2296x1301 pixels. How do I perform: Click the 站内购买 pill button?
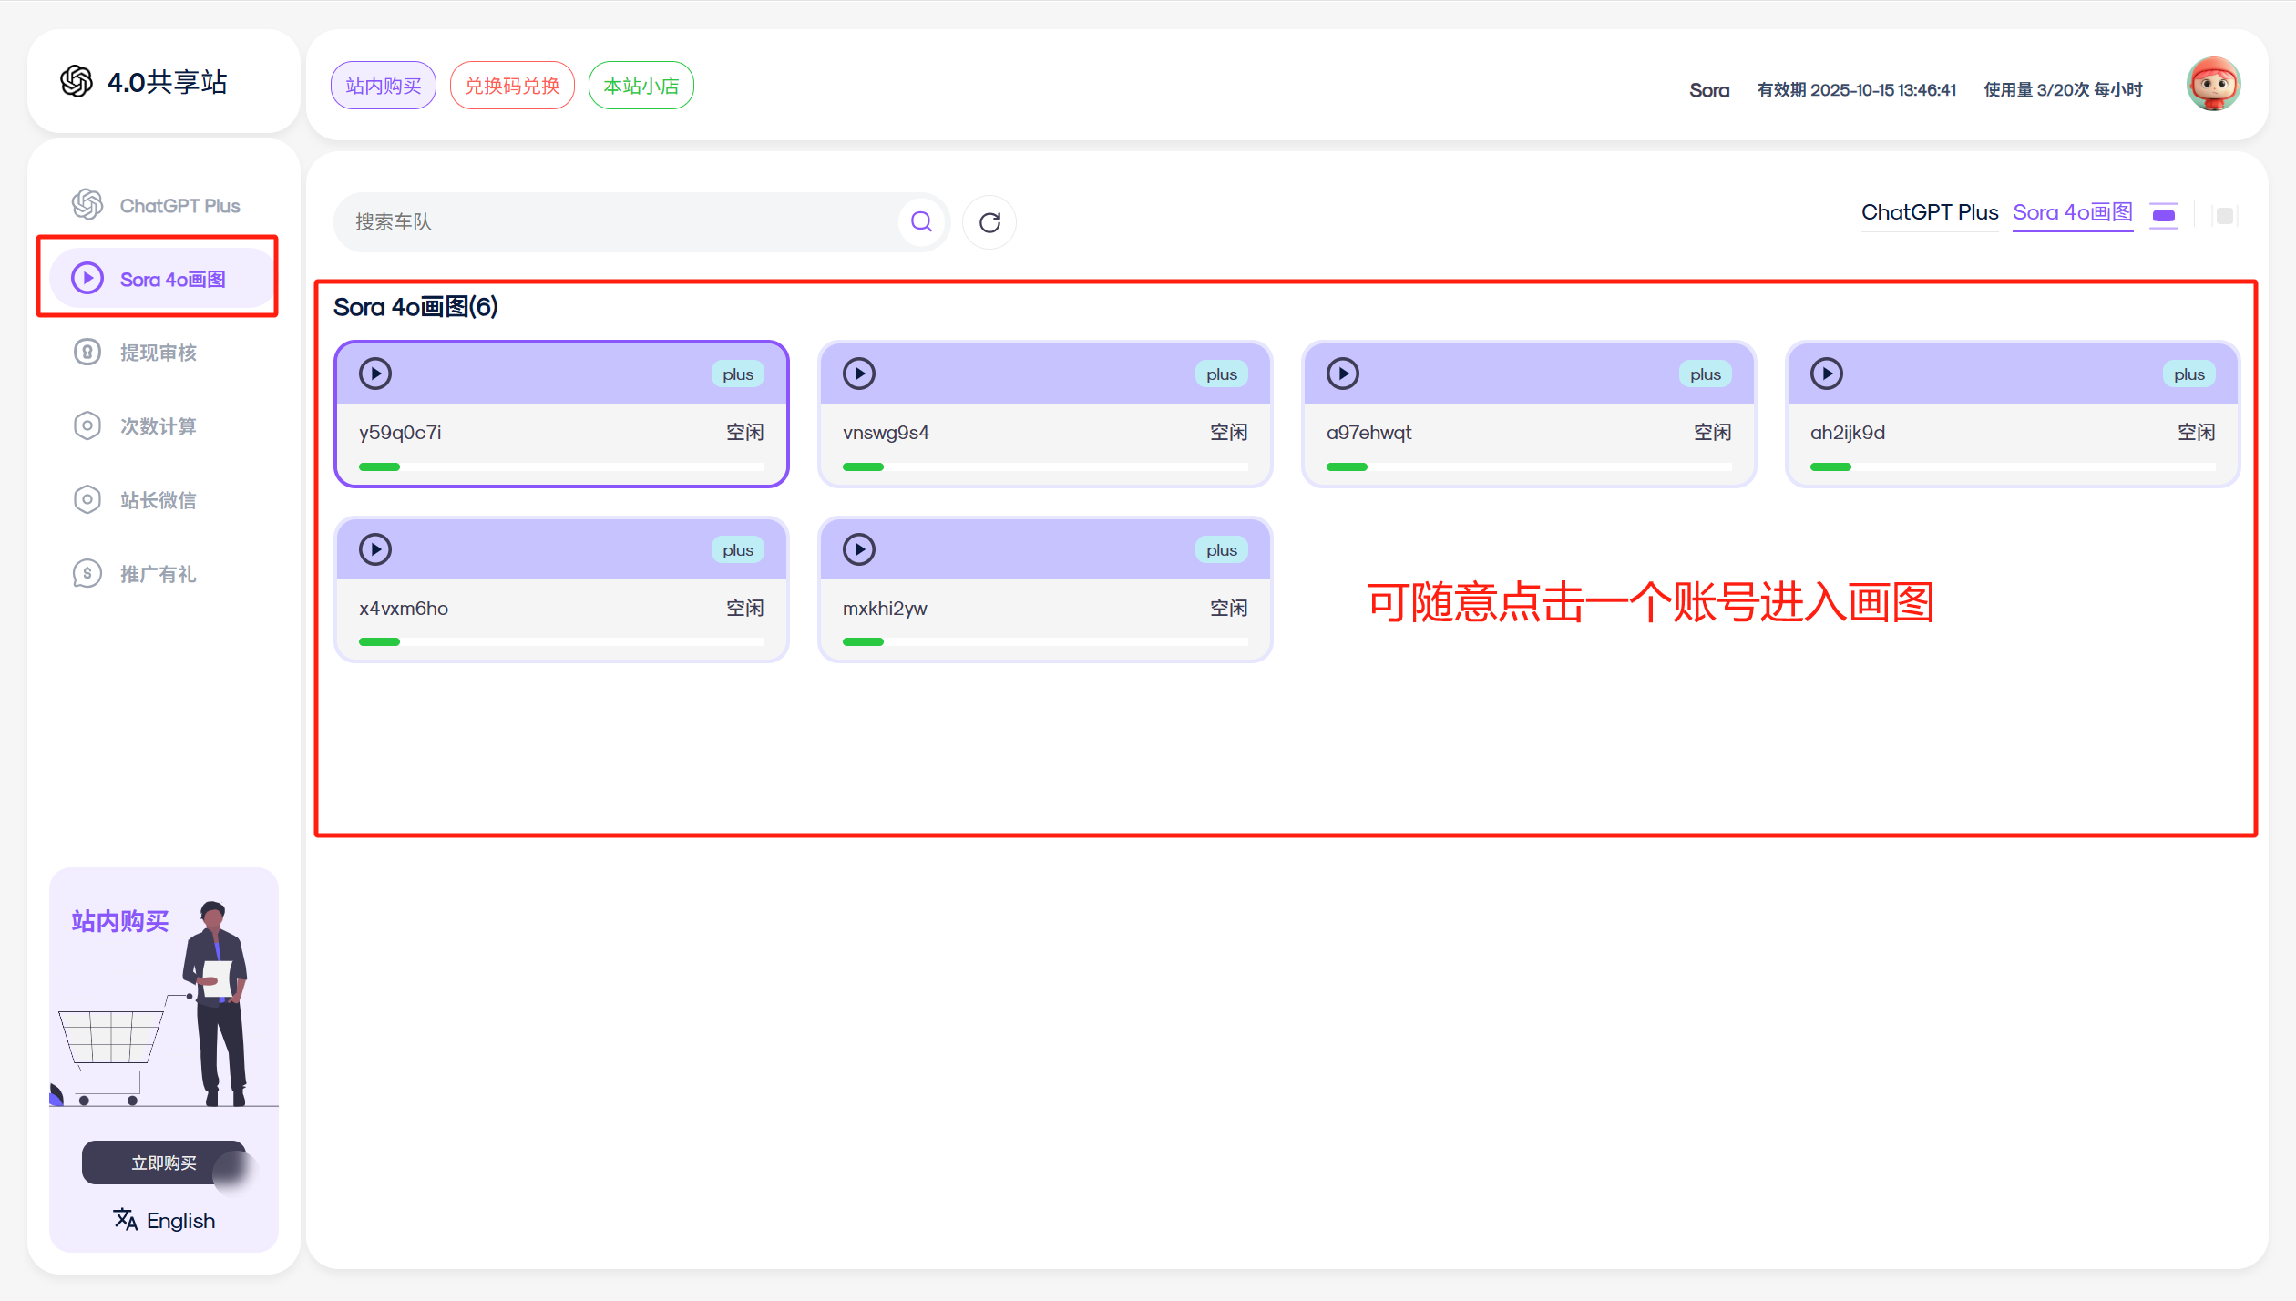click(384, 86)
